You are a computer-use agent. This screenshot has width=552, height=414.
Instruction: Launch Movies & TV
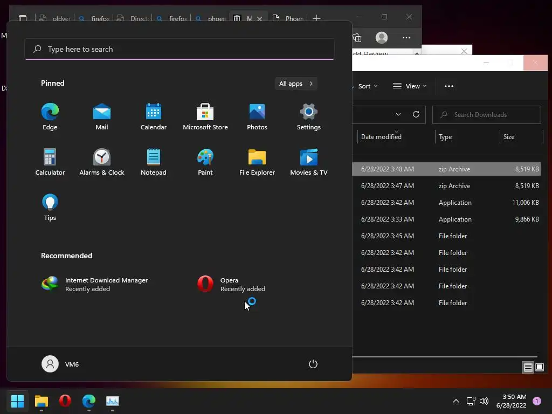pyautogui.click(x=309, y=162)
